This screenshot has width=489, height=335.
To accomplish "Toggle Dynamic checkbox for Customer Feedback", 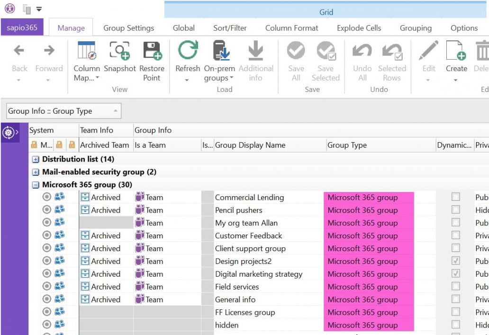I will (456, 235).
